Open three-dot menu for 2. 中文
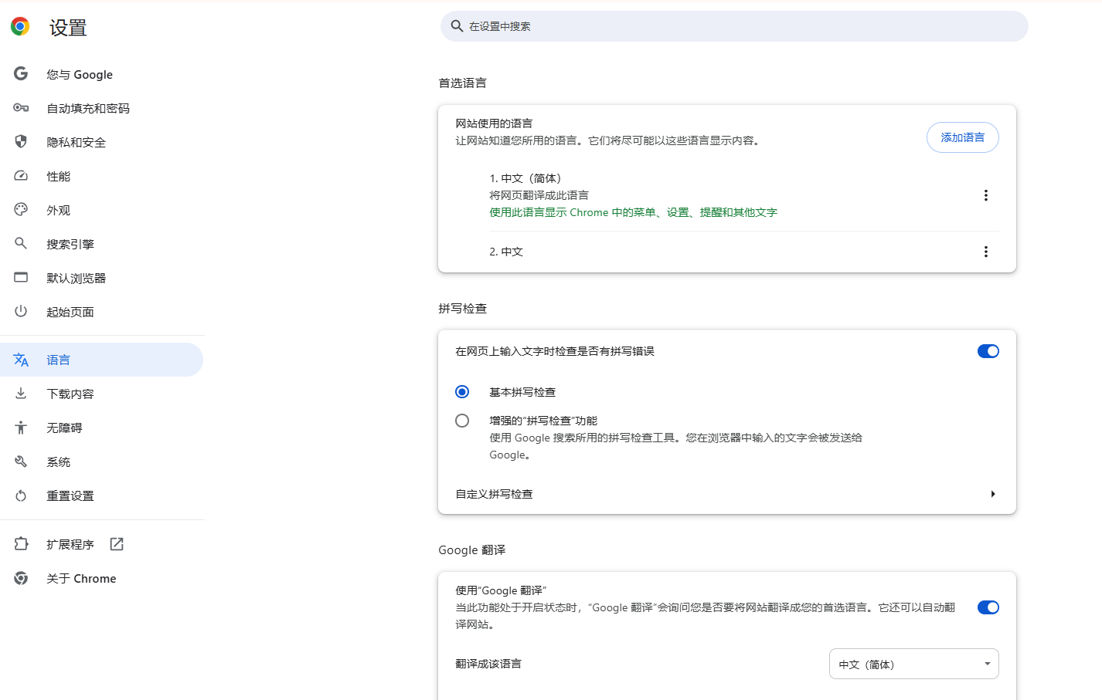The image size is (1102, 700). (x=985, y=252)
